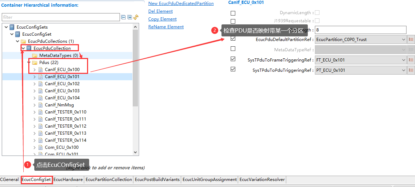This screenshot has width=415, height=187.
Task: Click the expand all tree icon
Action: pos(129,17)
